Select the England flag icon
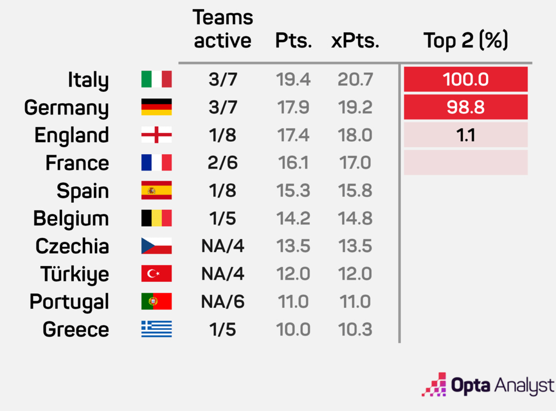 point(156,135)
